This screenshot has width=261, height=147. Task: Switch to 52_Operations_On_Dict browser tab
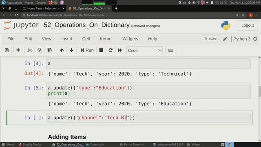tap(89, 8)
